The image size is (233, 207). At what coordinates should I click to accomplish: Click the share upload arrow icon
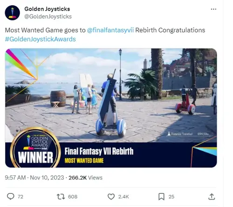tap(212, 196)
